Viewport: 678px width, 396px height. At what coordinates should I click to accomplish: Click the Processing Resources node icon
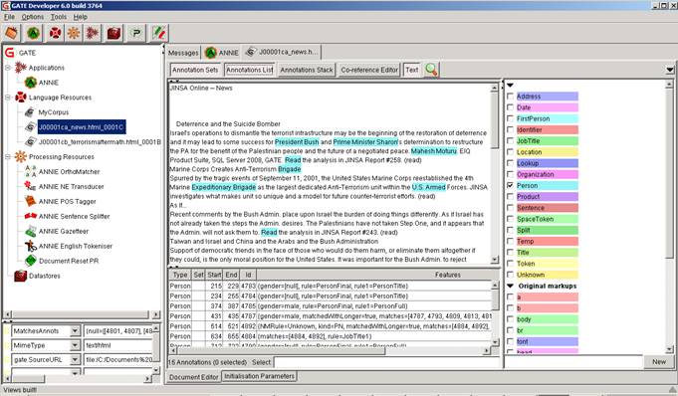(x=20, y=156)
